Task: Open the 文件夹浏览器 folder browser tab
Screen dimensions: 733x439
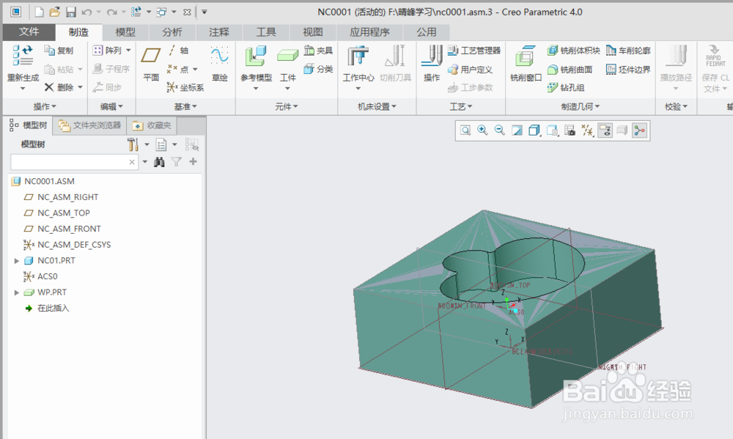Action: tap(90, 125)
